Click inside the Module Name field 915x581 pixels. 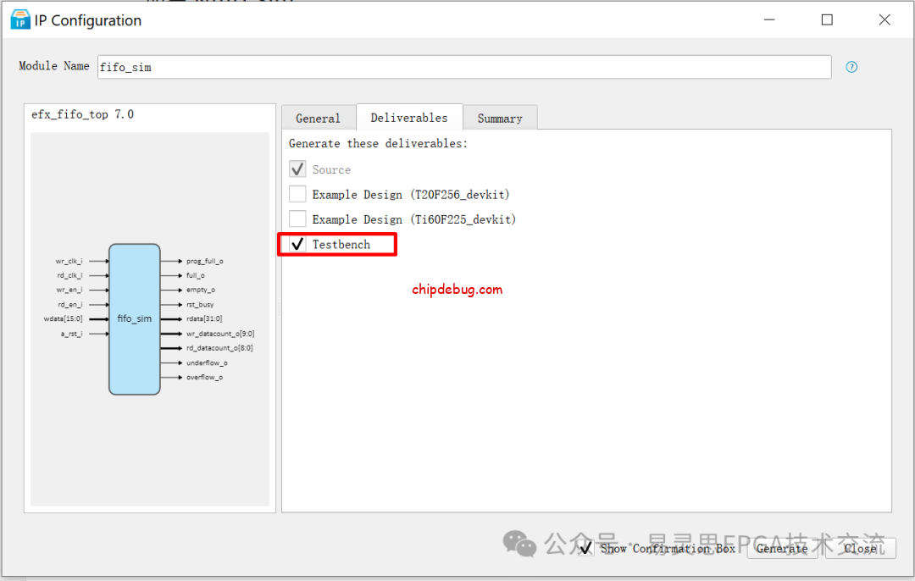(464, 67)
